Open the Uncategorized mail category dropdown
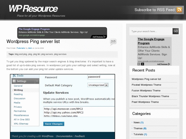This screenshot has width=186, height=139. (x=98, y=85)
